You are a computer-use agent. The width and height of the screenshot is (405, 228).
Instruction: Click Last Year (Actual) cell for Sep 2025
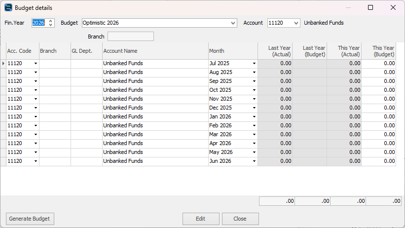click(x=275, y=81)
